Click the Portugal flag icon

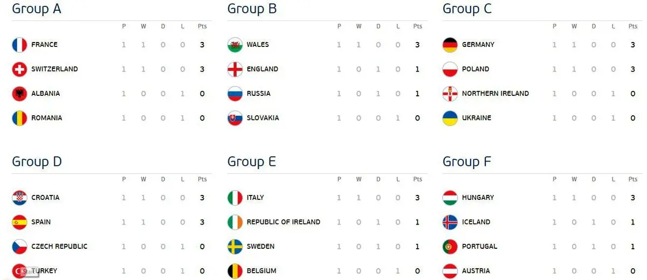tap(450, 247)
